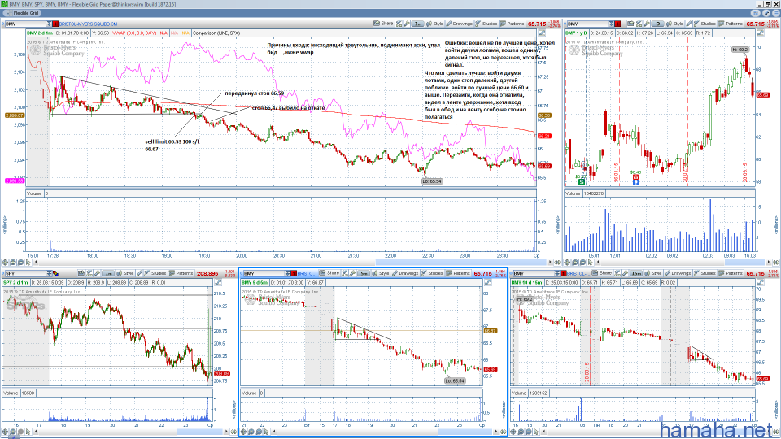Open Studies menu in top-left BMY chart
Viewport: 781px width, 439px height.
(x=486, y=24)
